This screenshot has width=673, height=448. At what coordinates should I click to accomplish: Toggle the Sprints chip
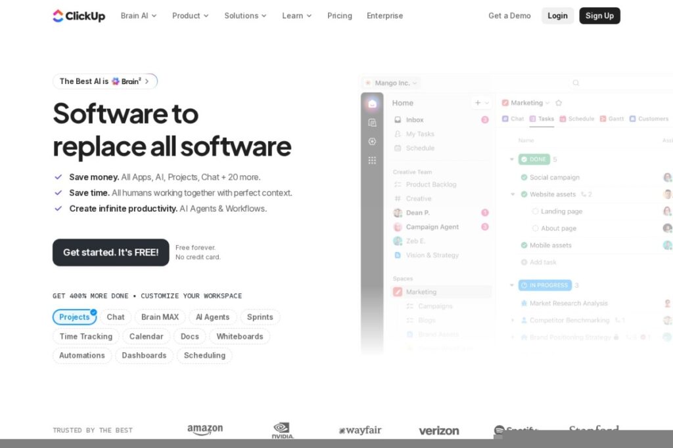(260, 317)
